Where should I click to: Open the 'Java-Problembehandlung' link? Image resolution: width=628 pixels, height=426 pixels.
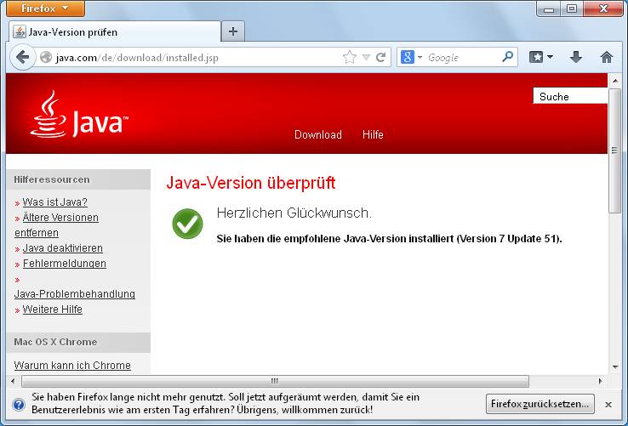(75, 294)
